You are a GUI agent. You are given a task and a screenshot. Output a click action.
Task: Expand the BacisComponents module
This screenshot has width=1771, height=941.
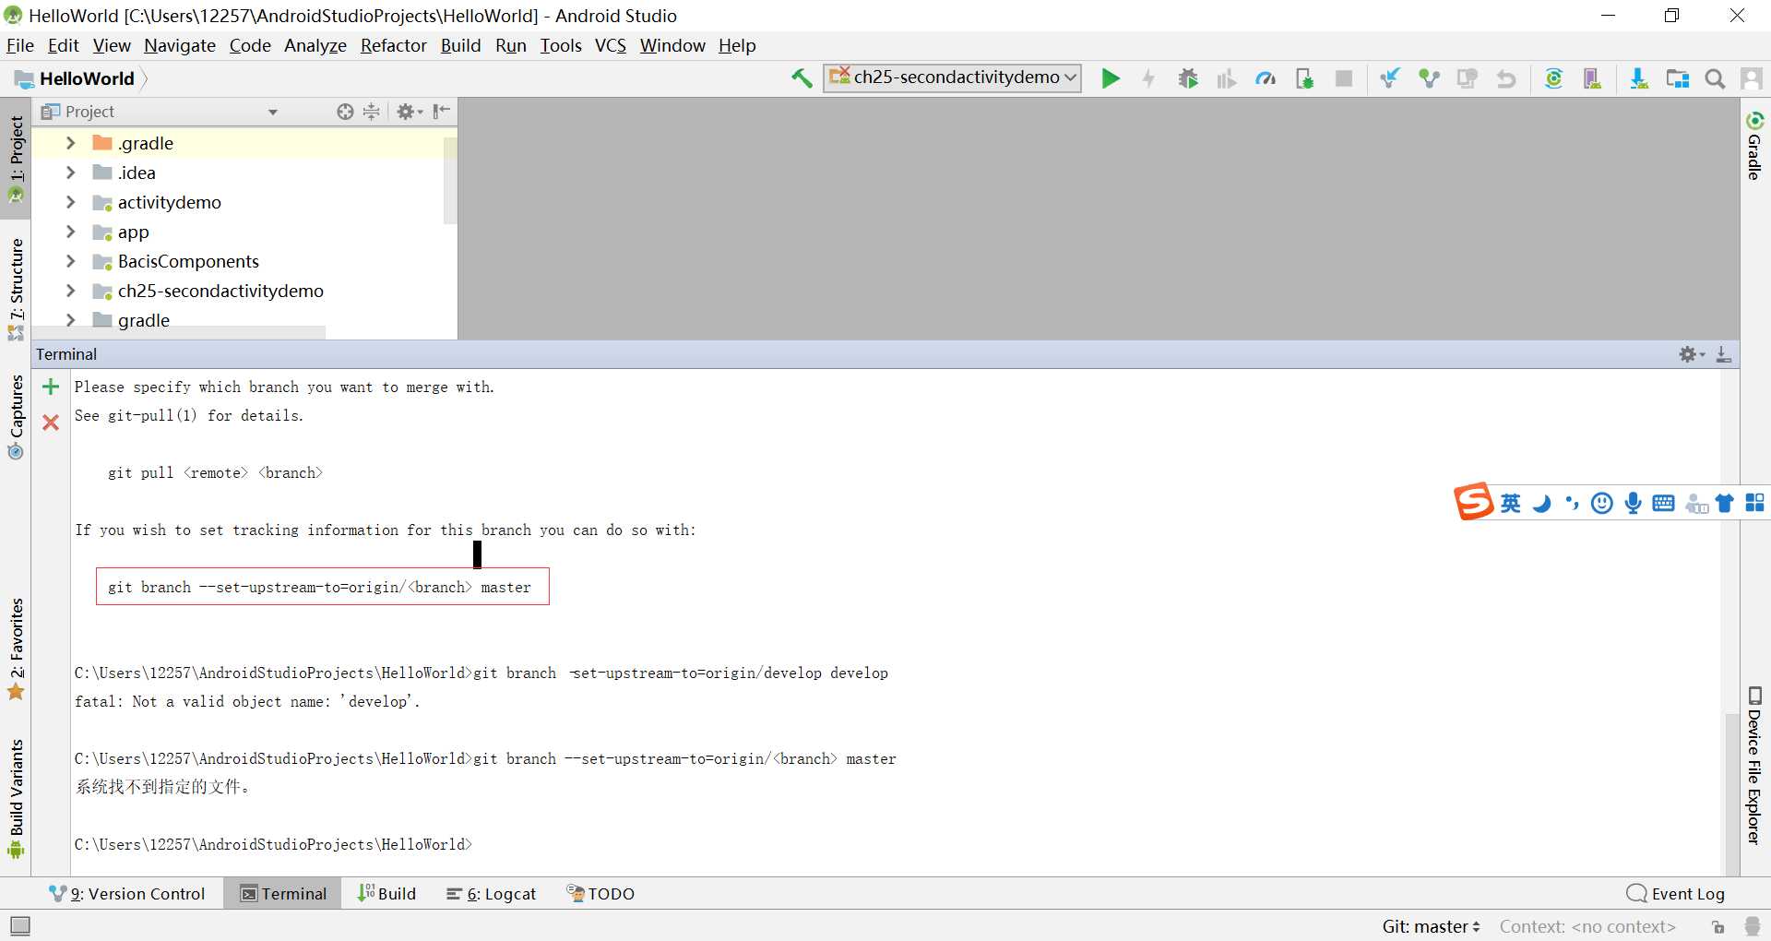coord(70,261)
